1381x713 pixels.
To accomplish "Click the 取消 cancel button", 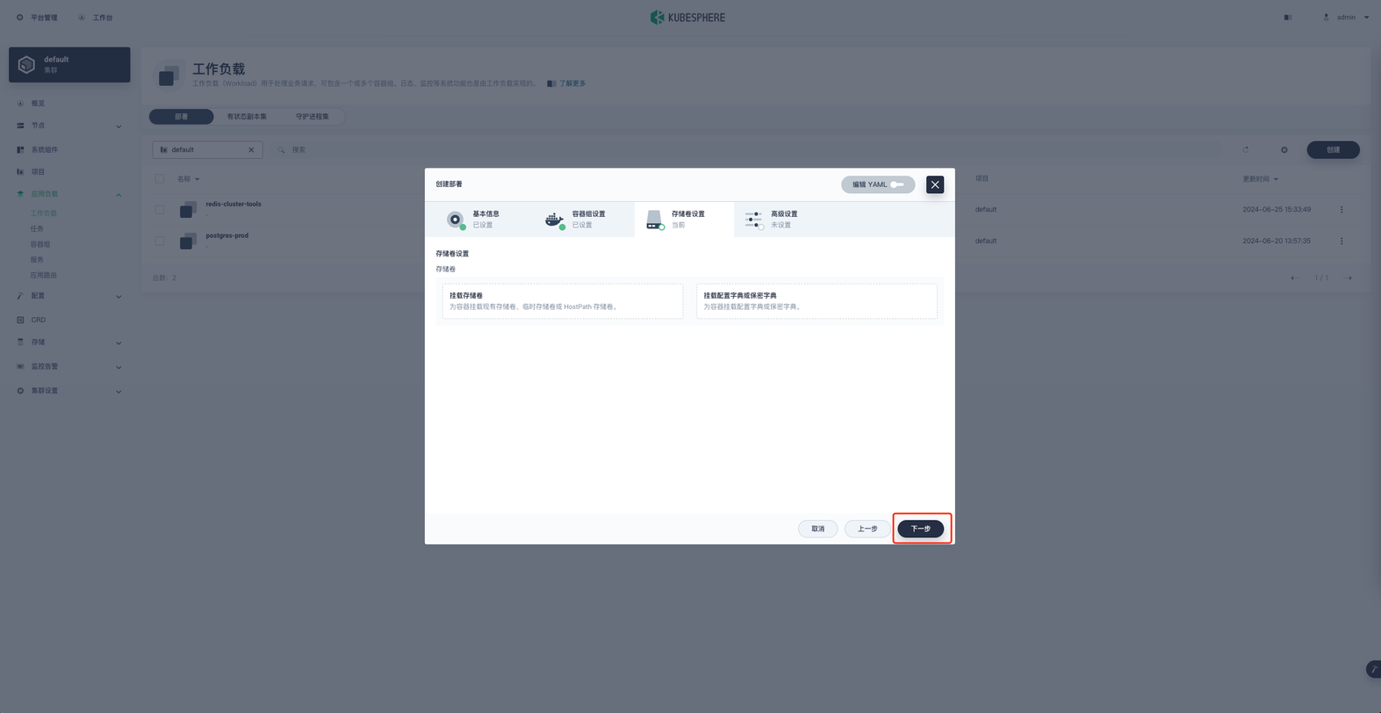I will click(x=817, y=529).
